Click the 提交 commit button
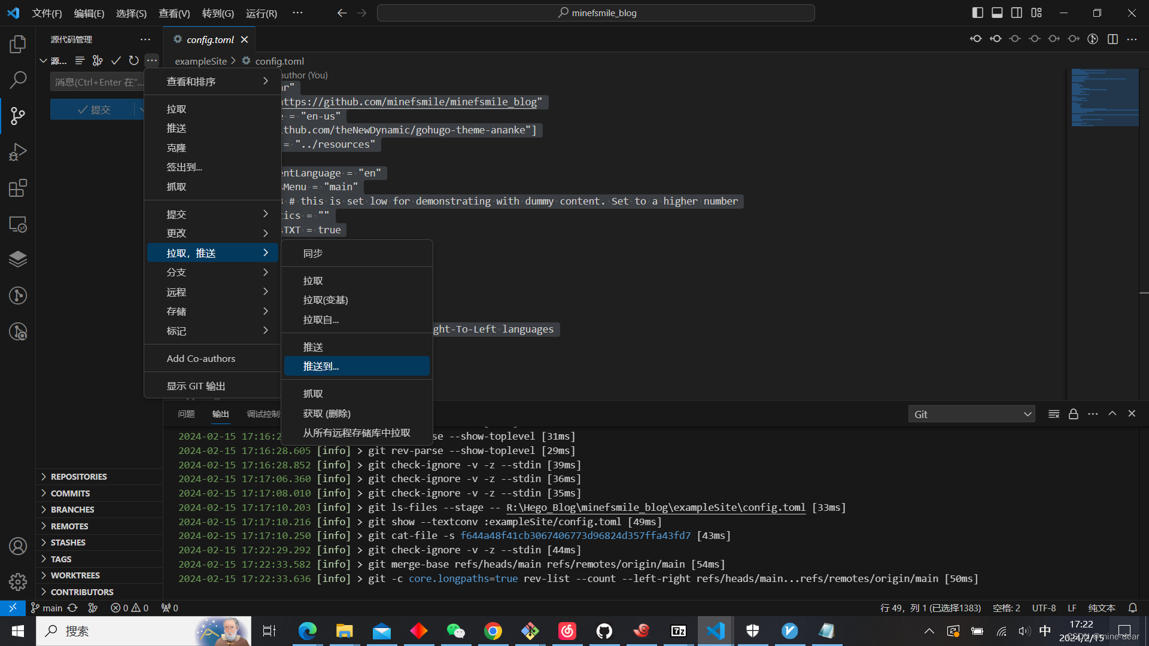The width and height of the screenshot is (1149, 646). coord(95,109)
